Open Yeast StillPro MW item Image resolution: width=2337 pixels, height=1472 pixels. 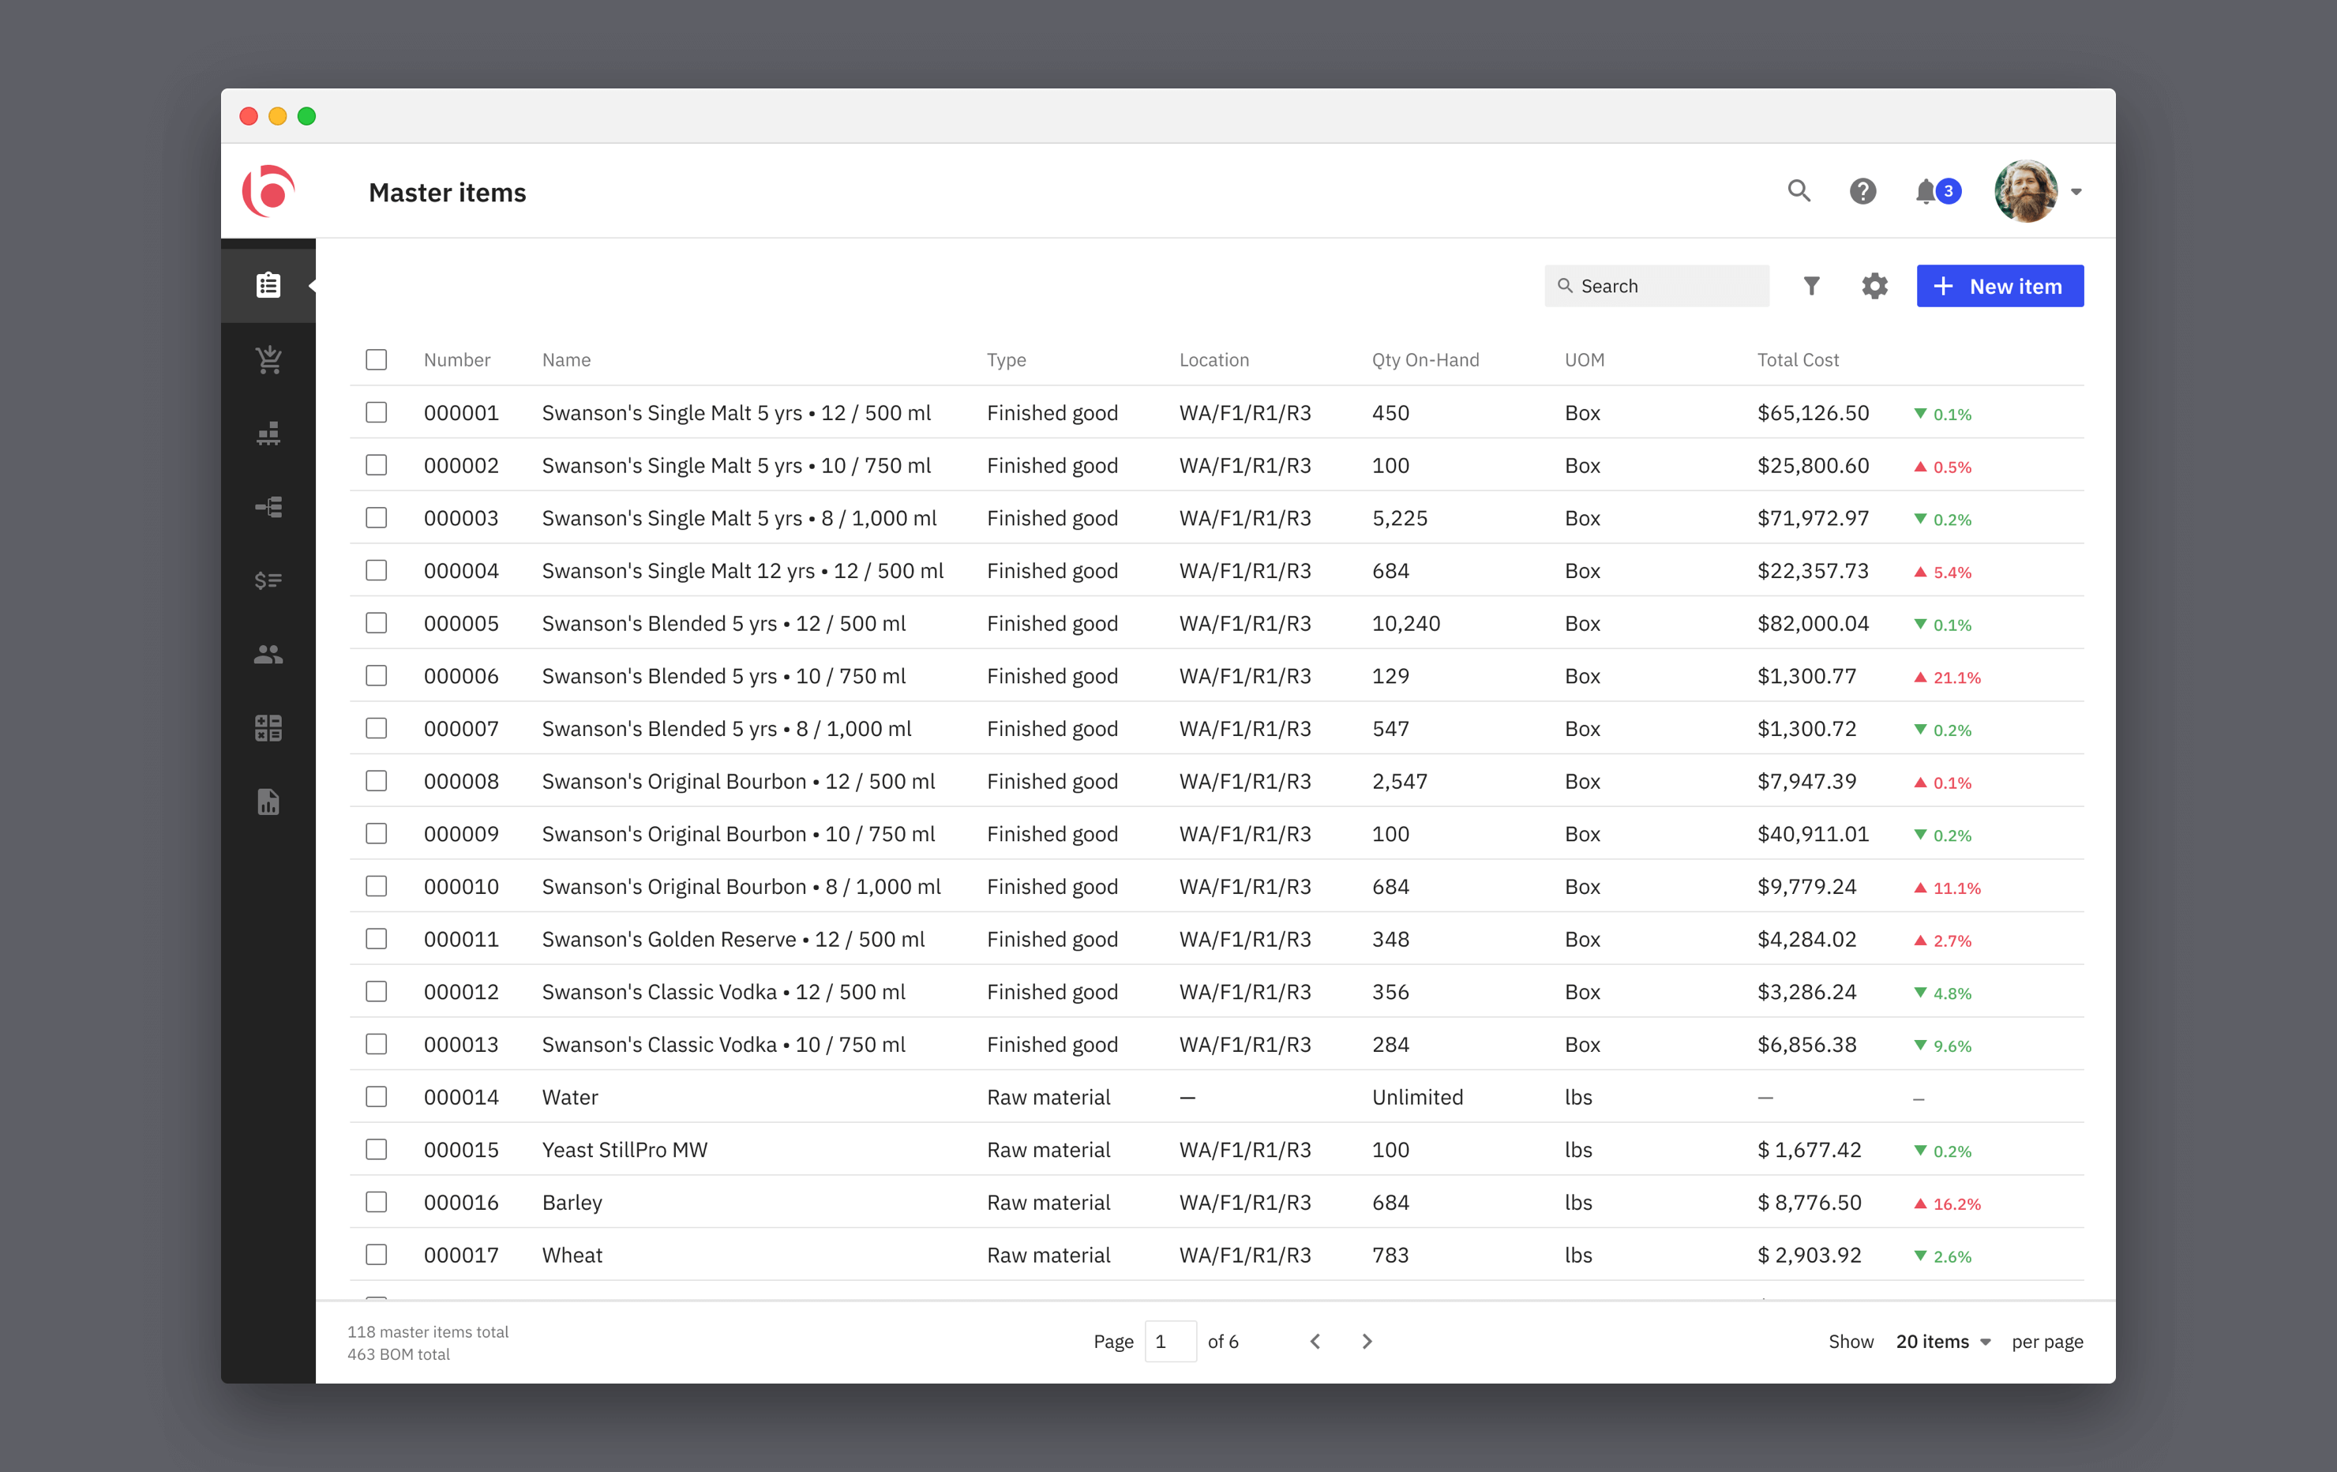point(624,1150)
